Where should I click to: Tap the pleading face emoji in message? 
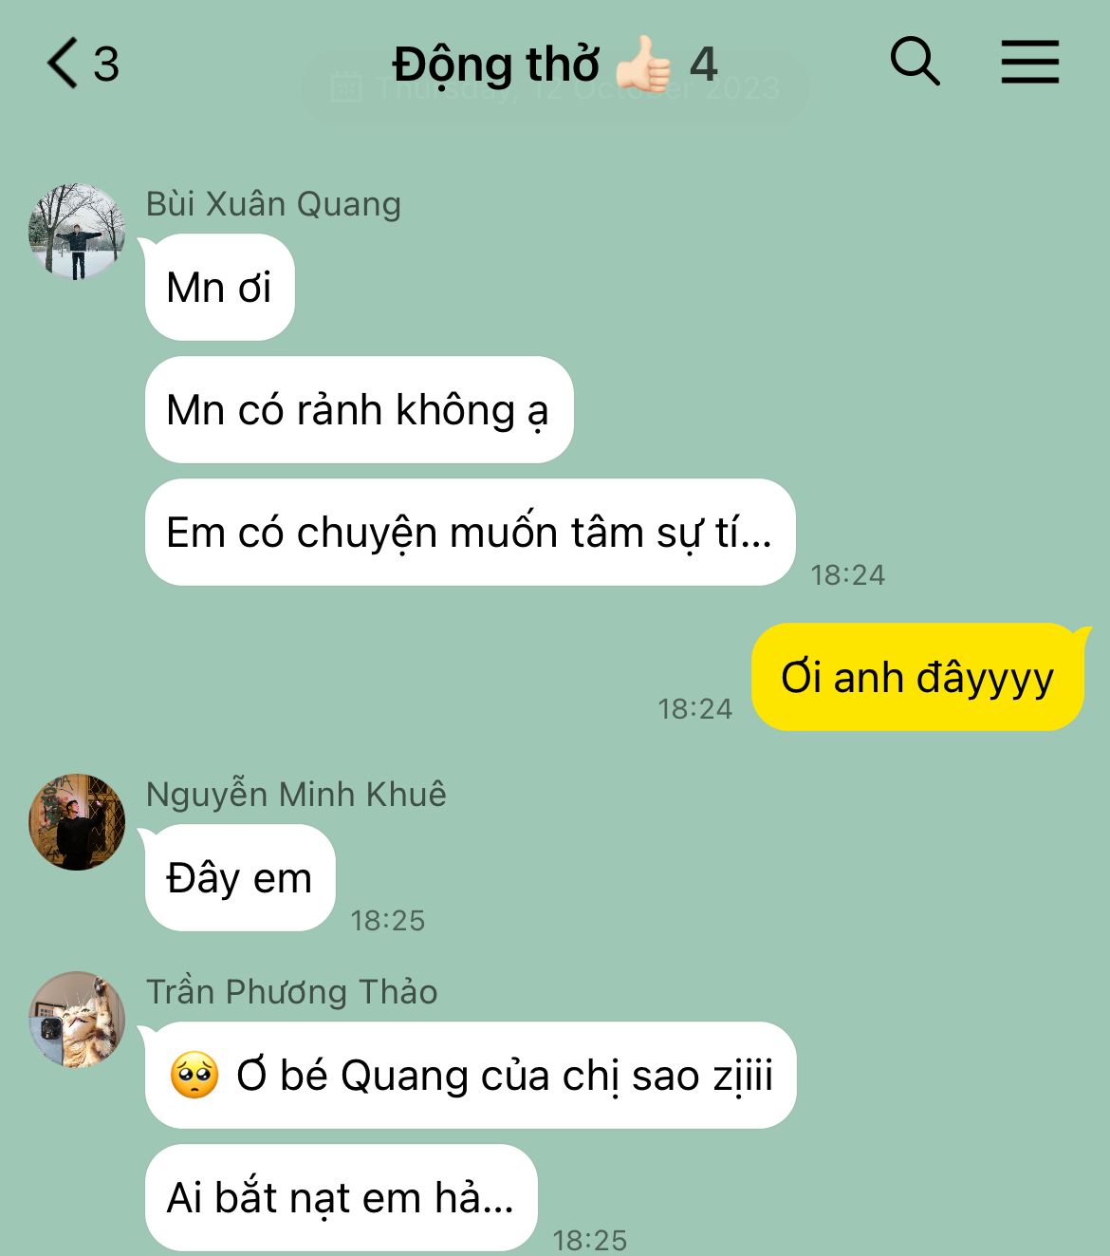194,1076
